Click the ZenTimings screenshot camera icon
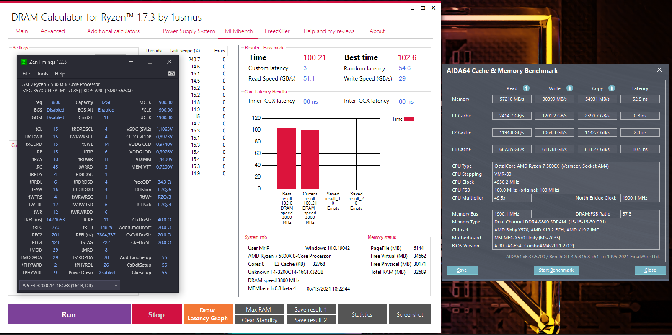The image size is (672, 335). click(x=171, y=73)
